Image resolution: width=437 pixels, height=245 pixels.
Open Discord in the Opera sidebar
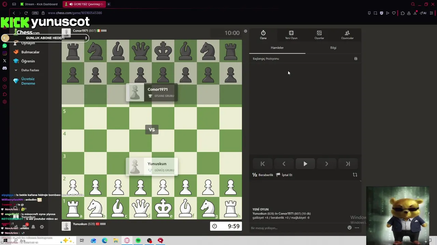[x=4, y=68]
